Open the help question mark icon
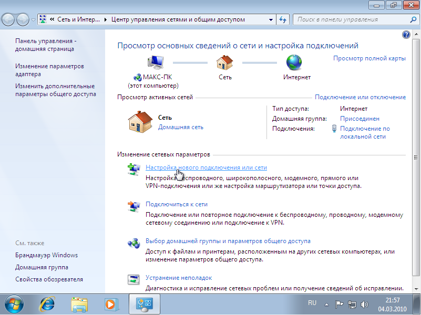The image size is (421, 315). pyautogui.click(x=406, y=35)
